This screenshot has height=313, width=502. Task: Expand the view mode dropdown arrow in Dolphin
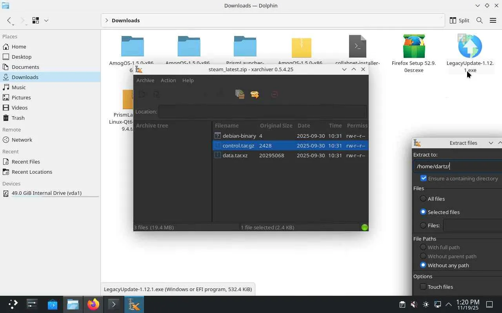[46, 20]
